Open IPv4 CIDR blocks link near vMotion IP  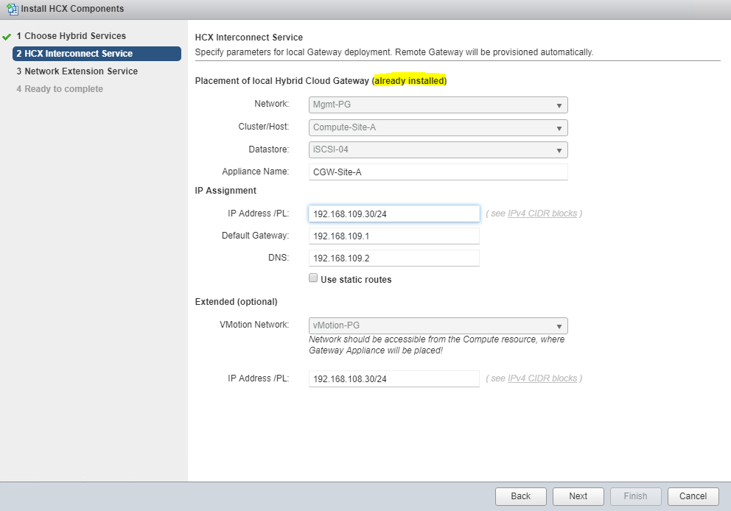[x=542, y=378]
